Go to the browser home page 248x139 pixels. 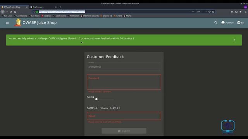point(15,12)
